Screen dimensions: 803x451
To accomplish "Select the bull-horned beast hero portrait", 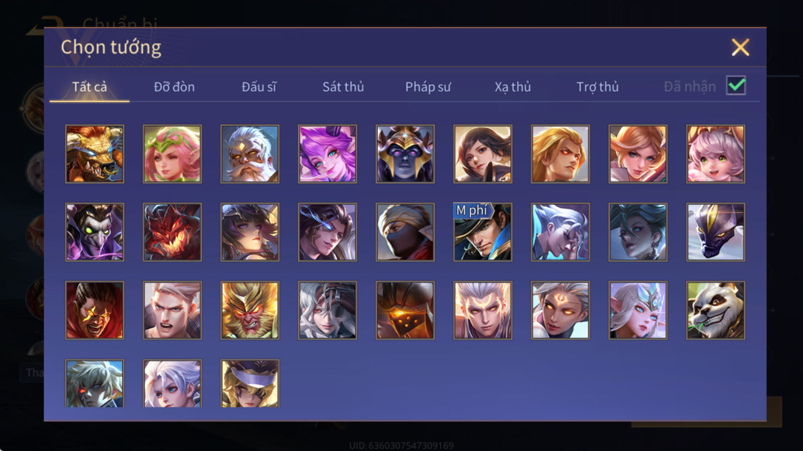I will pos(95,154).
